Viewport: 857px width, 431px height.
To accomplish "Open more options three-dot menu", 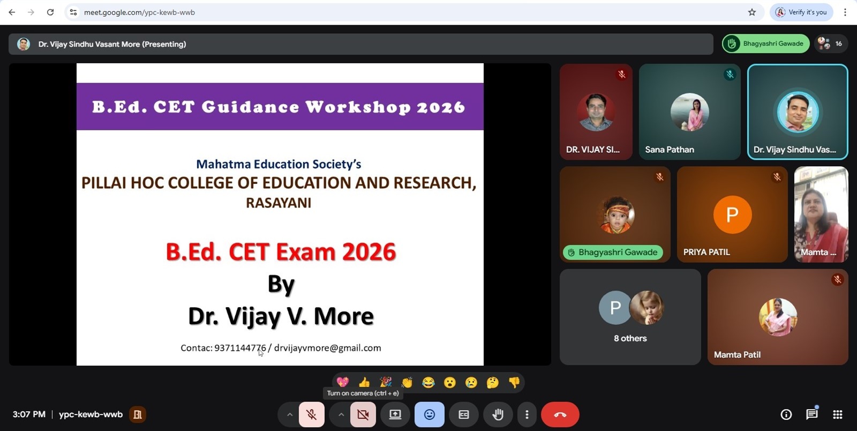I will [527, 414].
